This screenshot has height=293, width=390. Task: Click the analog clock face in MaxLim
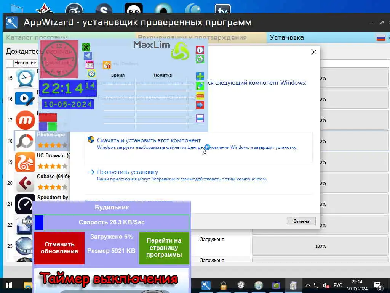pos(59,59)
